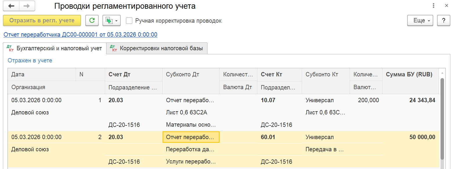Expand the Еще menu
This screenshot has height=169, width=453.
tap(420, 21)
